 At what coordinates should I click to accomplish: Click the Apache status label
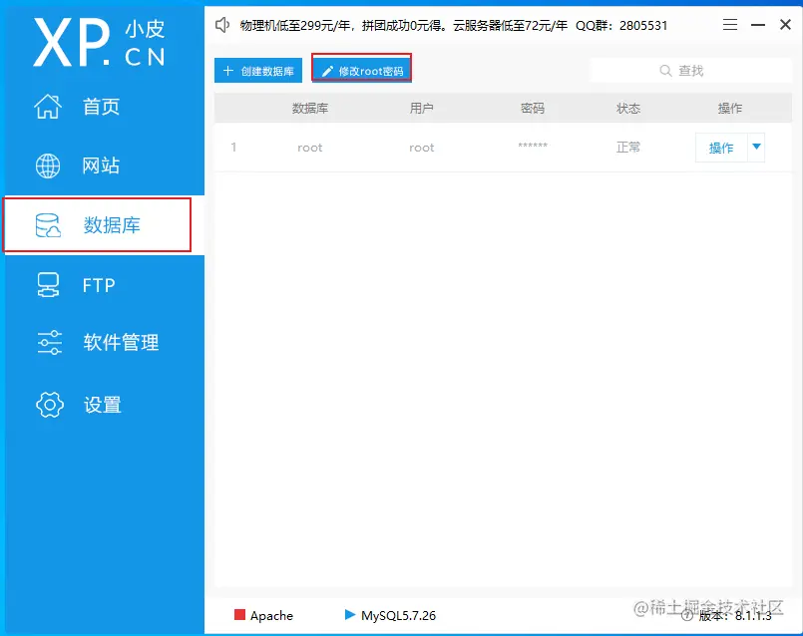pos(271,615)
